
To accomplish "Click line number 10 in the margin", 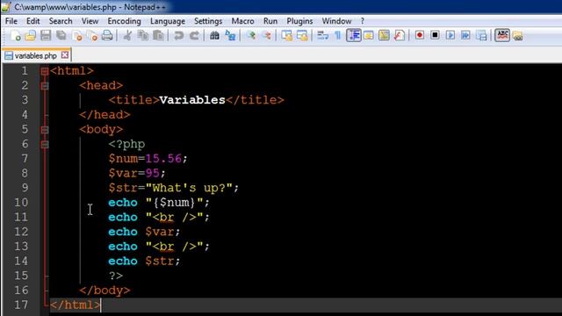I will [21, 203].
